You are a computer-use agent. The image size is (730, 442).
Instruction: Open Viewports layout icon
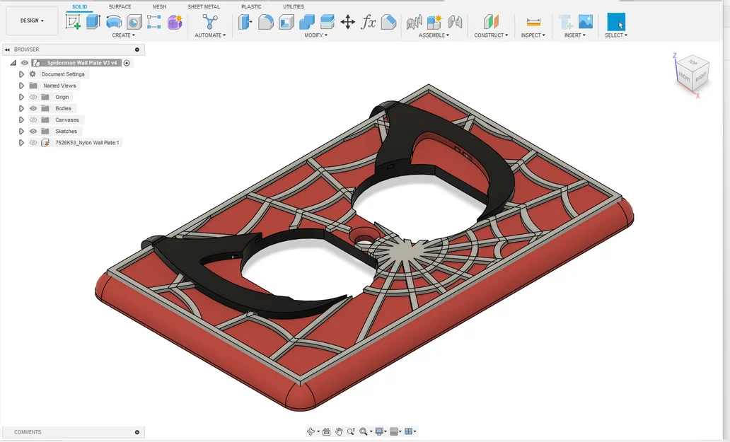click(x=408, y=432)
